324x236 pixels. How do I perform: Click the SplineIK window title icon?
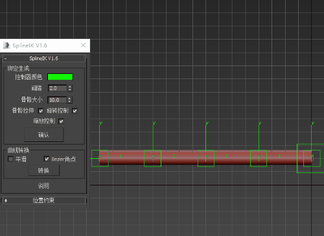tap(6, 45)
